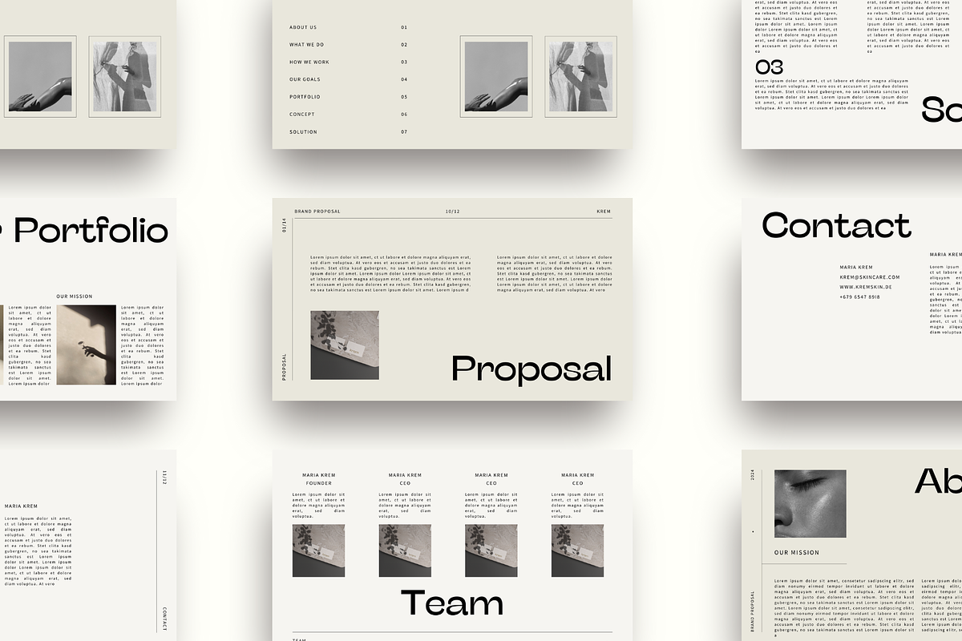Screen dimensions: 962x641
Task: Click page number '01' beside ABOUT US
Action: click(x=404, y=27)
